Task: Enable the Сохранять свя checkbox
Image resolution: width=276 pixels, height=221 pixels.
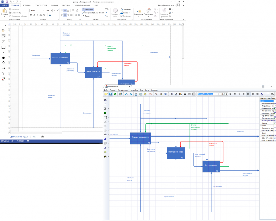Action: point(275,128)
